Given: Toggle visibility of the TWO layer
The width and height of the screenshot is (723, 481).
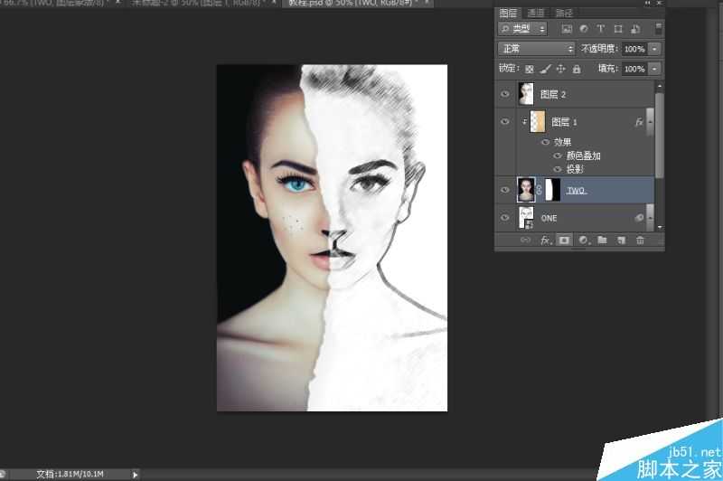Looking at the screenshot, I should click(505, 190).
